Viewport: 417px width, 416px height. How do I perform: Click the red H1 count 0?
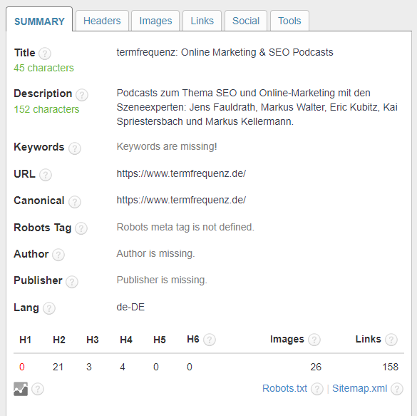[22, 367]
